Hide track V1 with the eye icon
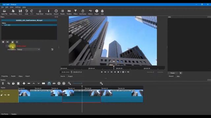Image resolution: width=211 pixels, height=118 pixels. [9, 95]
